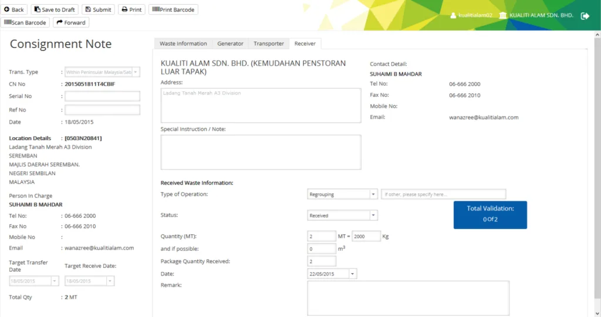The height and width of the screenshot is (317, 601).
Task: Click the Total Qty value 2 MT
Action: click(x=71, y=297)
